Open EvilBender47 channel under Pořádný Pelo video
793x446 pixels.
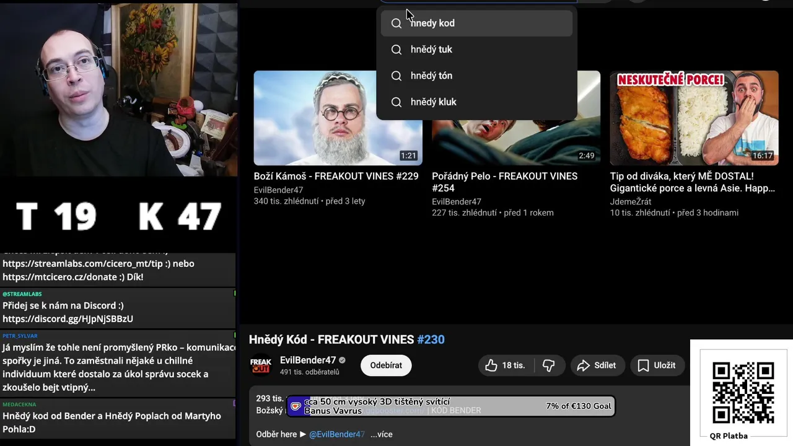pos(457,201)
